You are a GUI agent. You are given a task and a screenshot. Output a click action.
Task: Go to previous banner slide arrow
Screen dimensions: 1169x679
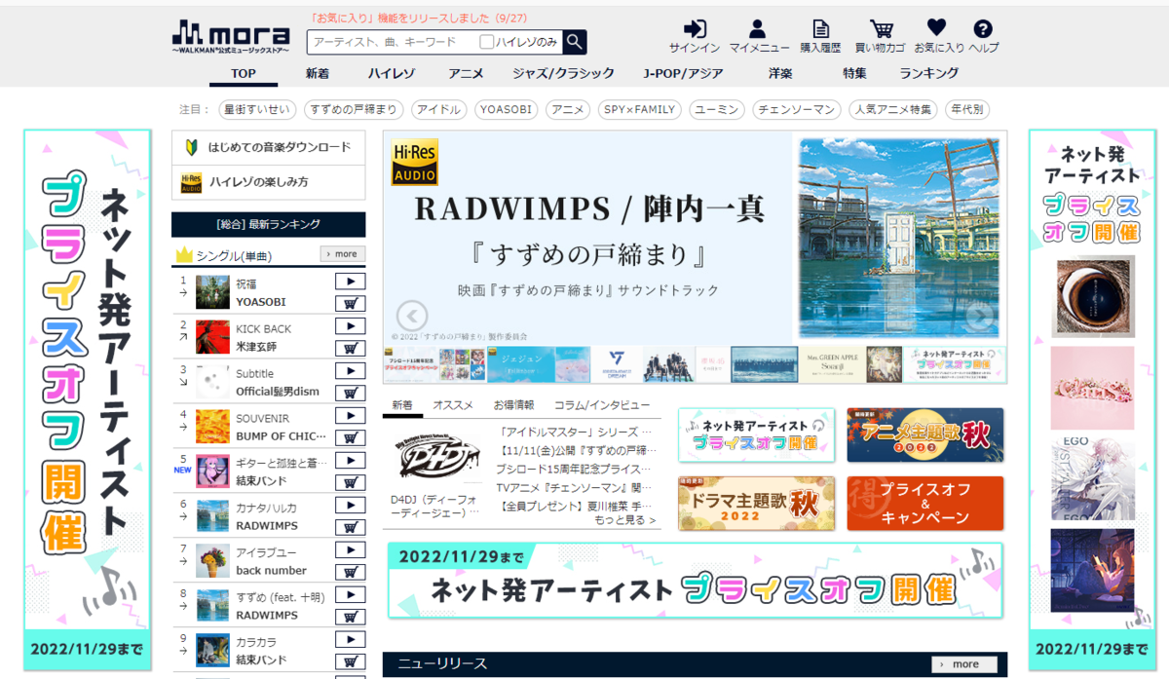(x=412, y=316)
